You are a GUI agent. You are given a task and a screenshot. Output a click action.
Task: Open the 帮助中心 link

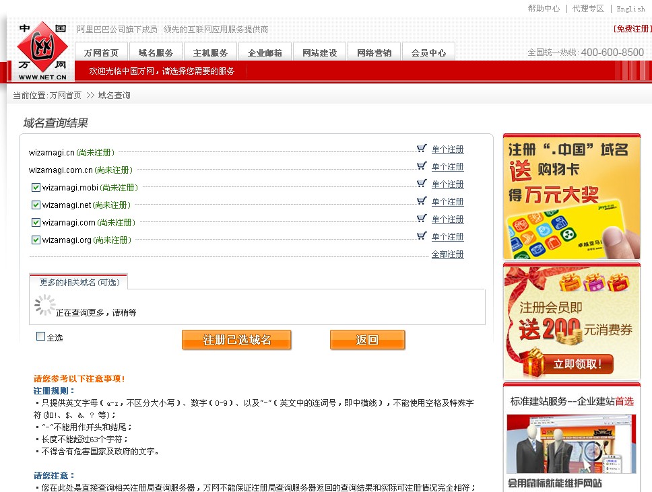[x=544, y=8]
